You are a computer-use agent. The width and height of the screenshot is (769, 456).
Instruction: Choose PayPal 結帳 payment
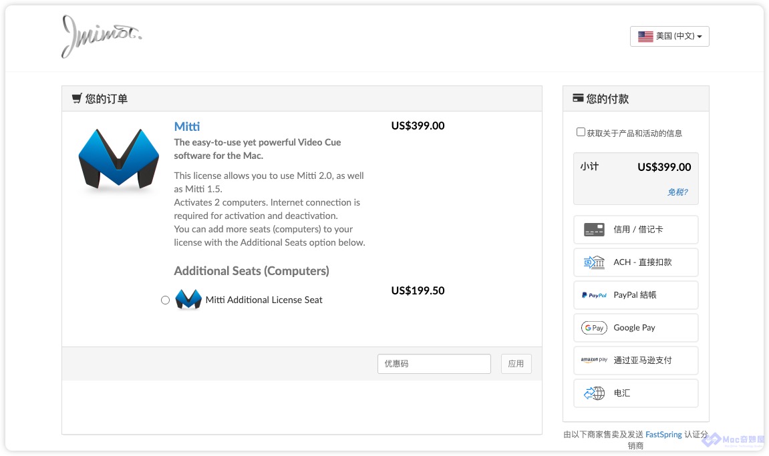(x=635, y=295)
